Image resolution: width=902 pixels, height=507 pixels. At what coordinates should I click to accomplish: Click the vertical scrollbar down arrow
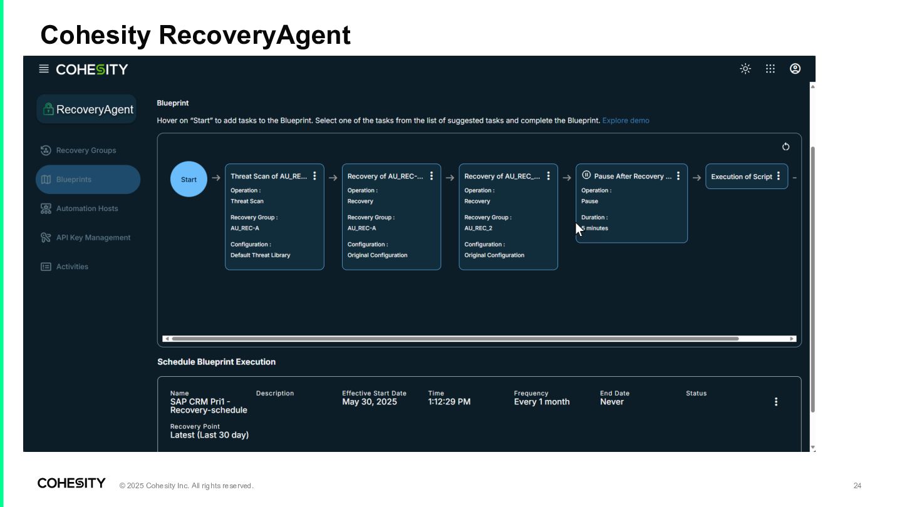click(813, 448)
